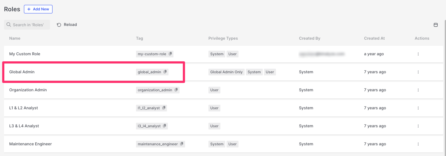Open actions menu for Maintenance Engineer
The width and height of the screenshot is (446, 156).
[418, 144]
